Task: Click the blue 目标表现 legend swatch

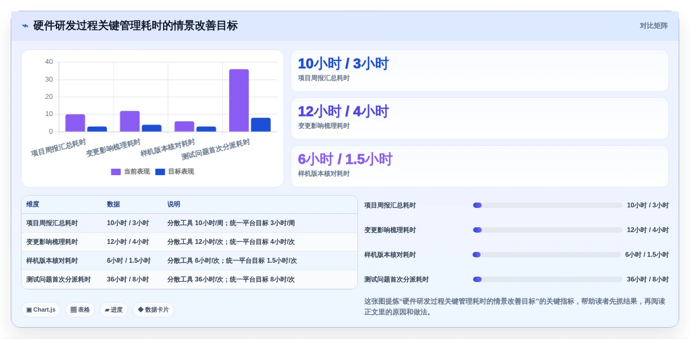Action: point(160,172)
